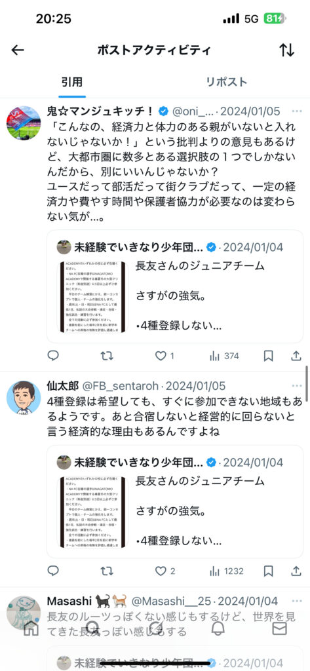Open more options for 鬼☆マンジュキッチ's post
The image size is (310, 671).
(x=297, y=111)
